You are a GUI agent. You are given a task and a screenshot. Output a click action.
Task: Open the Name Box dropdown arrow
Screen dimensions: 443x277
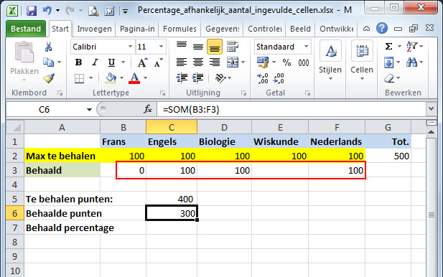[89, 109]
